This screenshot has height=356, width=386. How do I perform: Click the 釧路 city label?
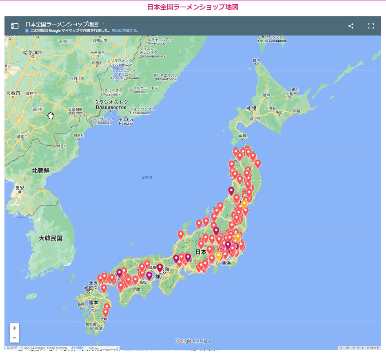point(297,111)
